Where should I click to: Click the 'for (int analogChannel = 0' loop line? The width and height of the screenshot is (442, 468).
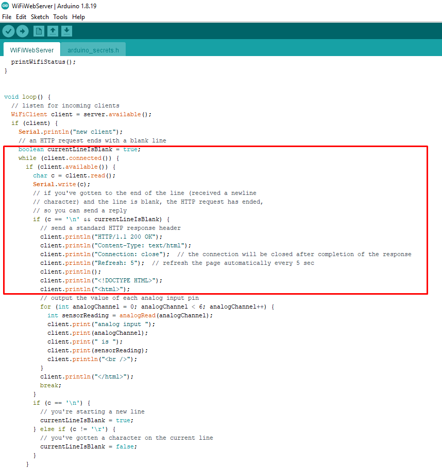[157, 307]
